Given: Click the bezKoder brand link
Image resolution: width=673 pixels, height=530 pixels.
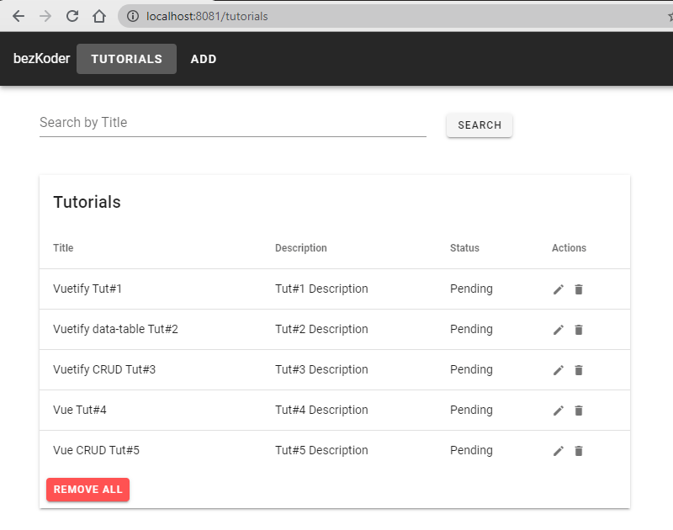Looking at the screenshot, I should 41,59.
